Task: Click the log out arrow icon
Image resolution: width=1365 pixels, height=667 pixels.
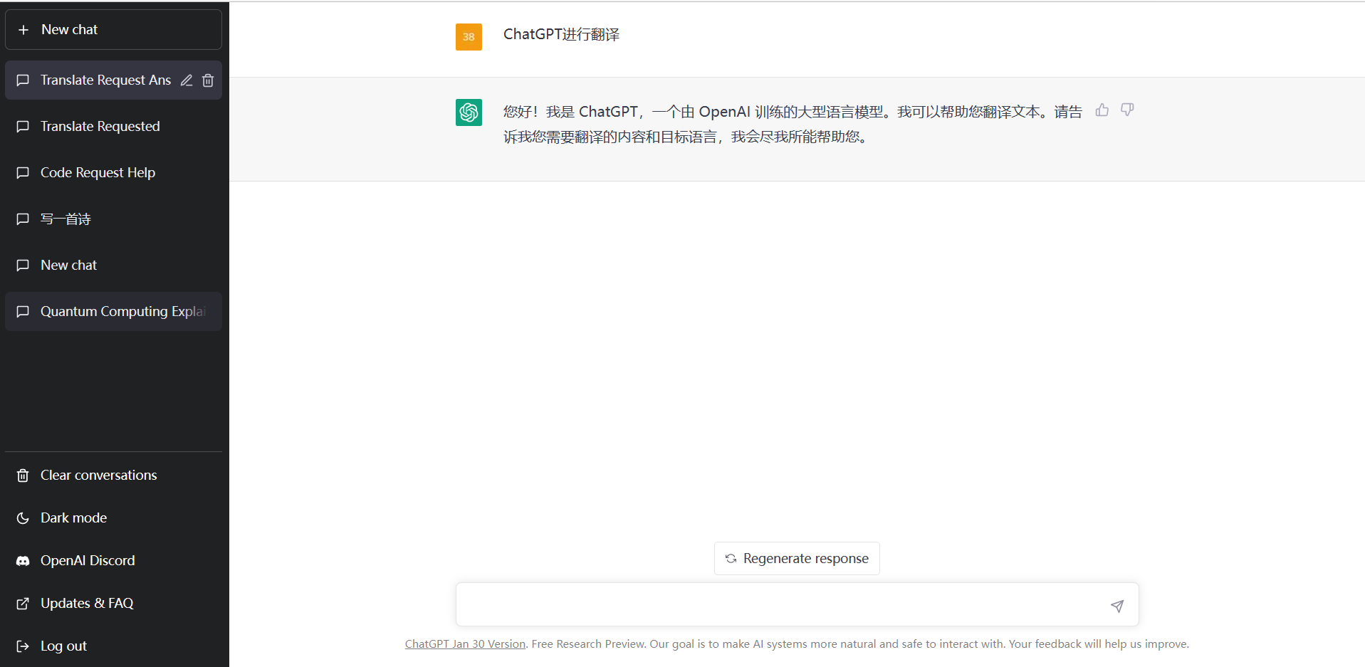Action: (23, 646)
